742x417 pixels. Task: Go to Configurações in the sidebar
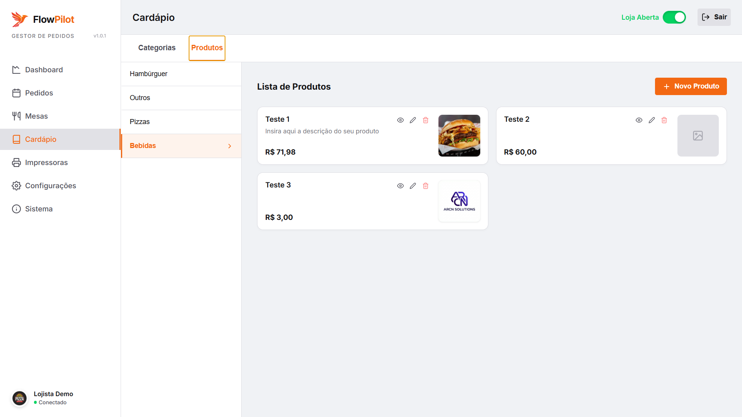point(50,186)
